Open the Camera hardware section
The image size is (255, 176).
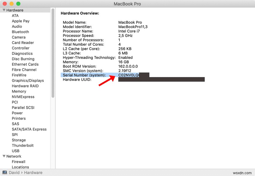pyautogui.click(x=19, y=37)
